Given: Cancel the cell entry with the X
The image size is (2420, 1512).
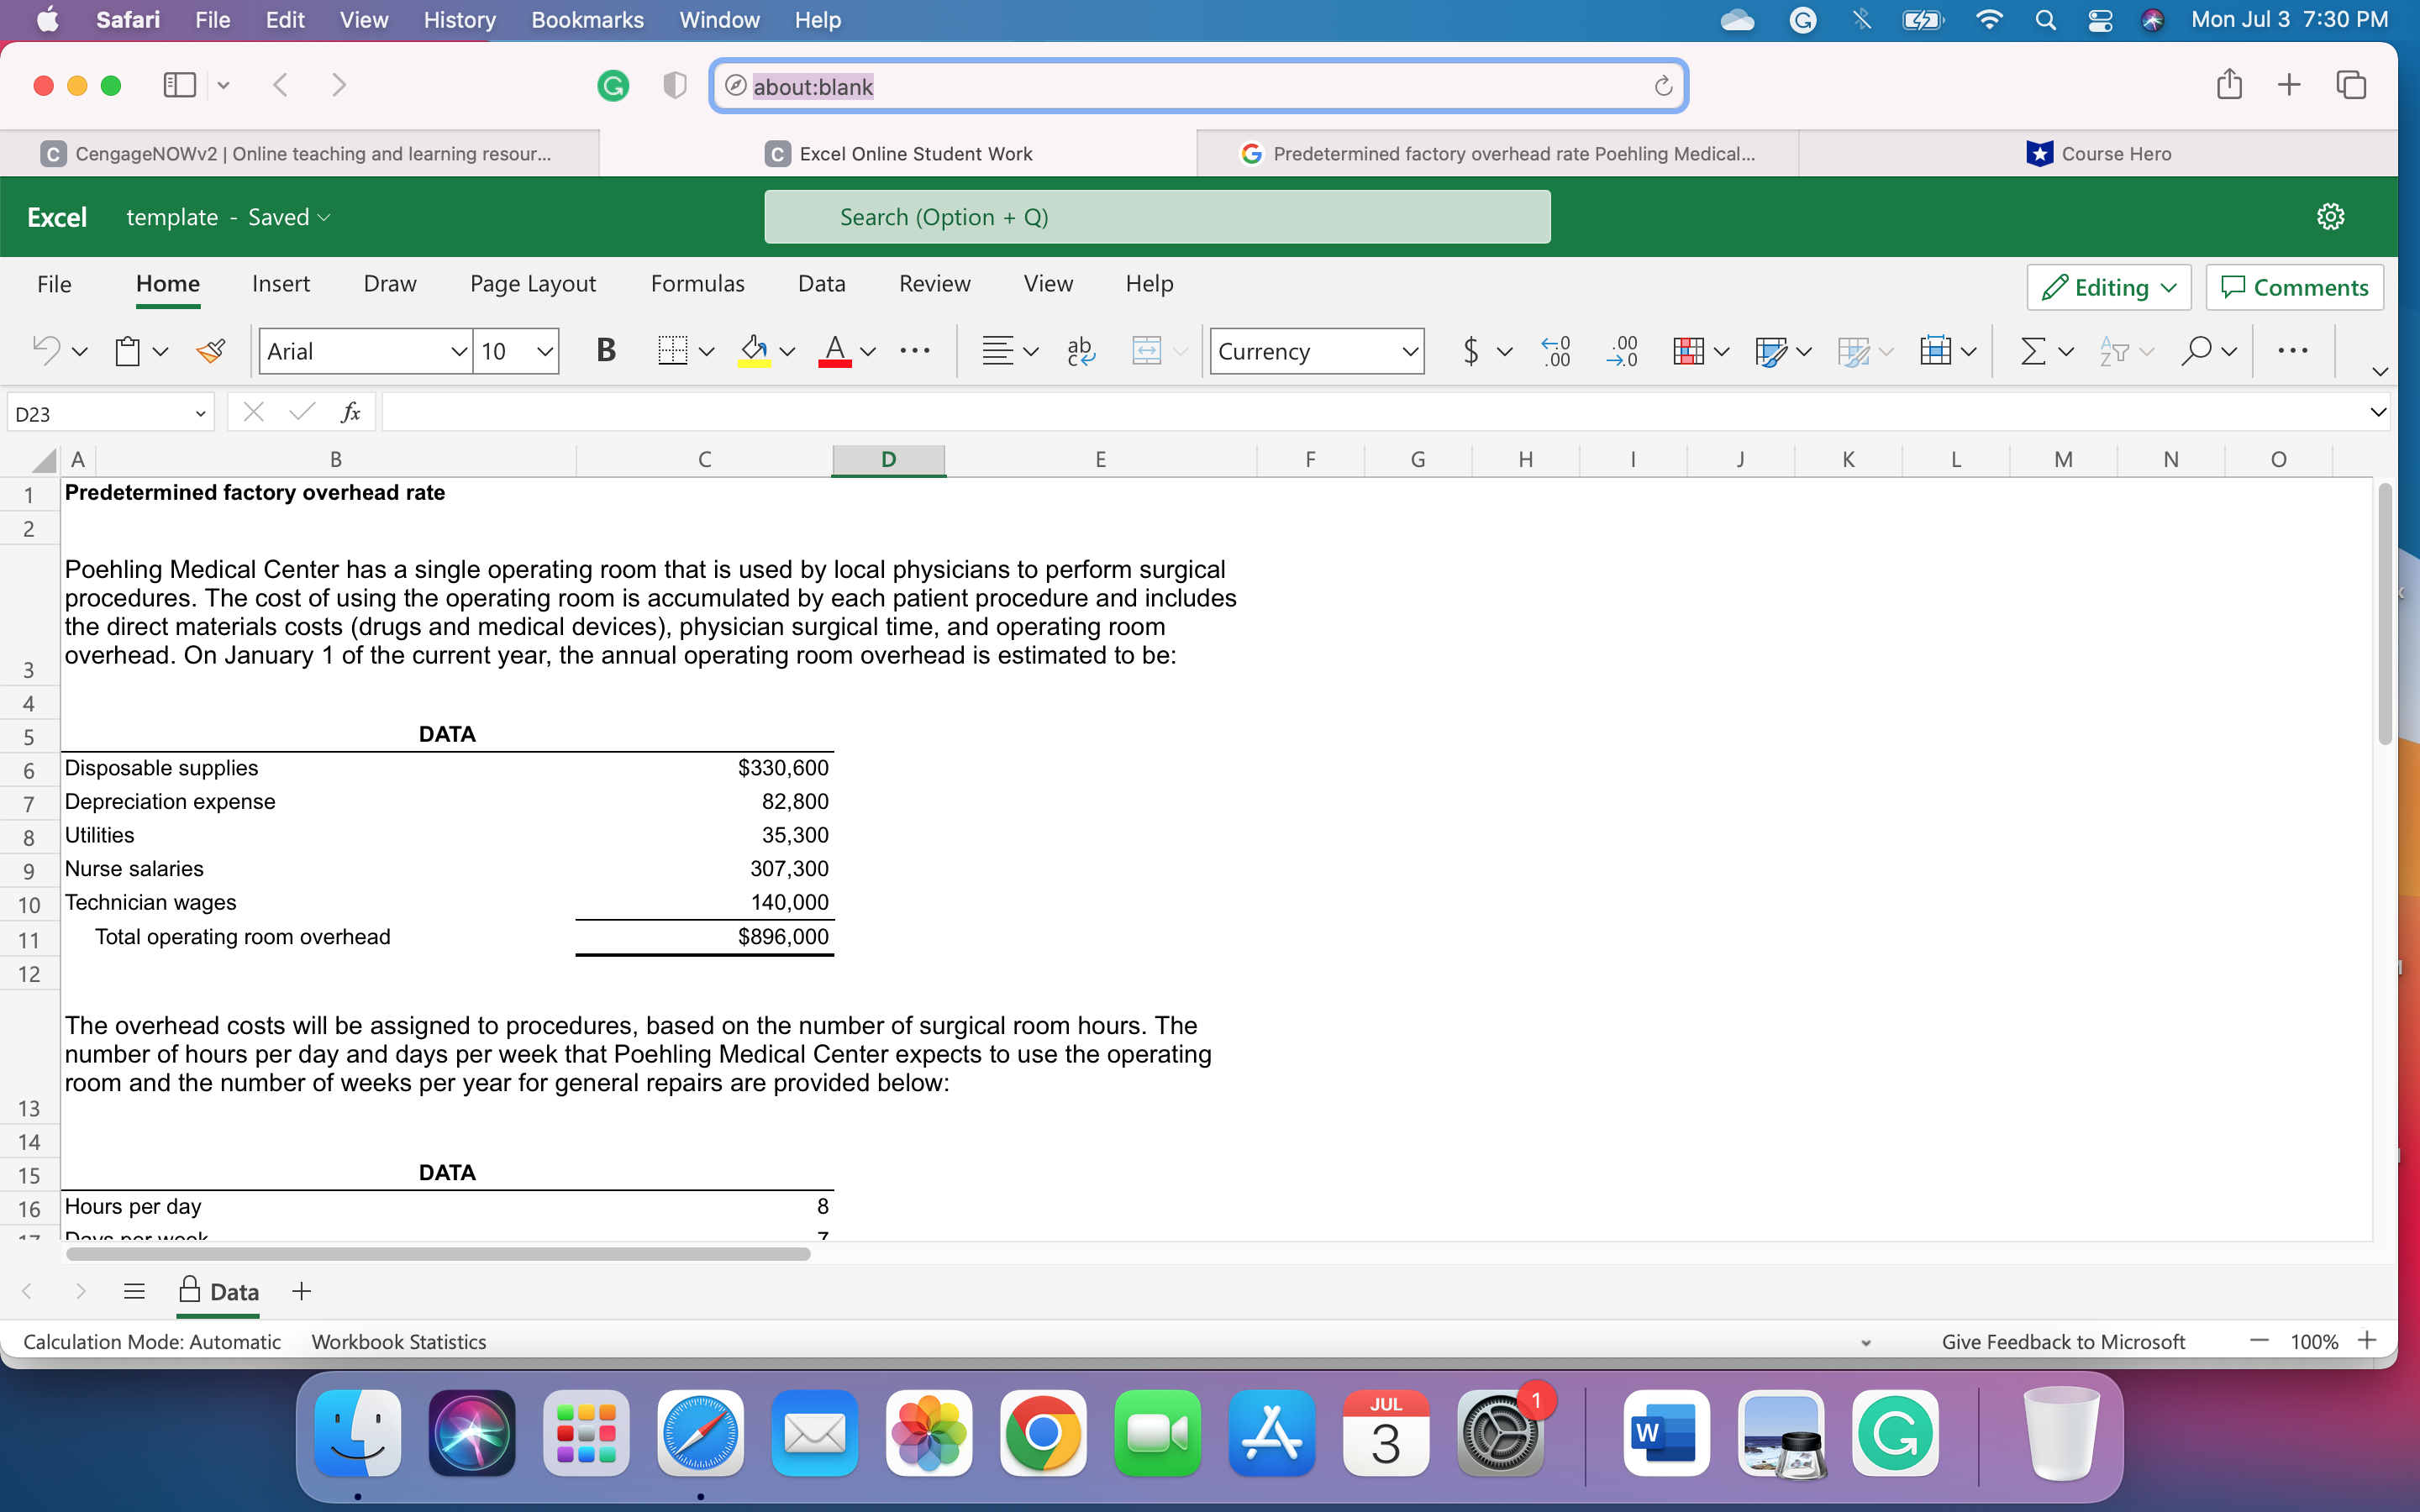Looking at the screenshot, I should tap(253, 411).
